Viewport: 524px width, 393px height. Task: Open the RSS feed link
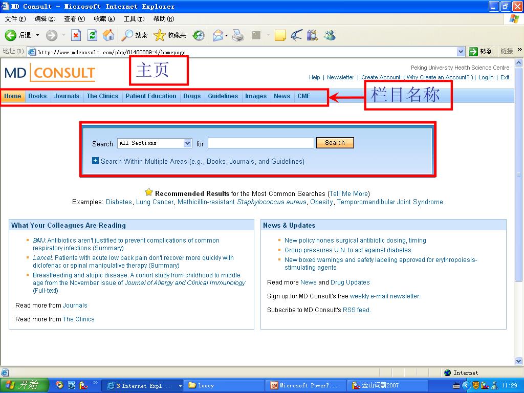click(x=357, y=310)
